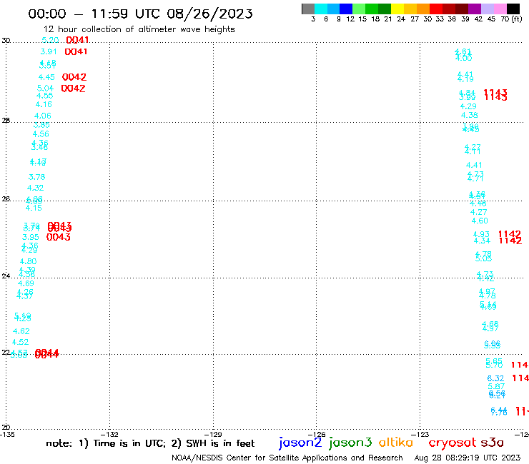Viewport: 529px width, 464px height.
Task: Click the 5.20 wave height value
Action: 50,40
